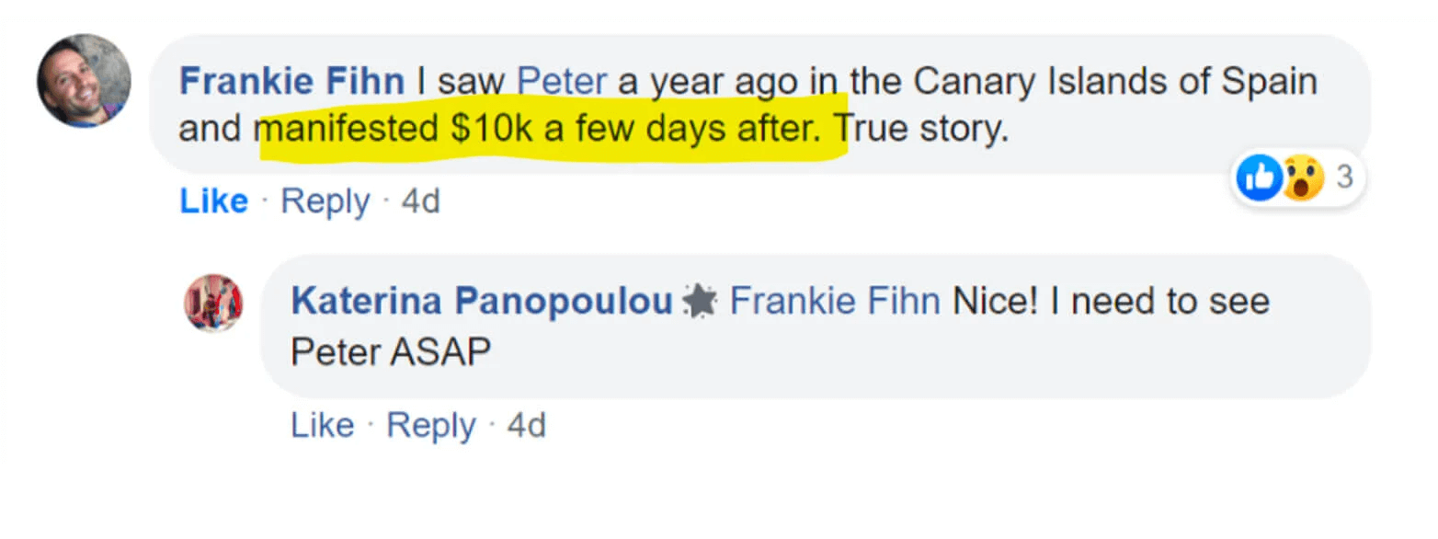Click the yellow Wow reaction emoji
The image size is (1438, 539).
[1302, 178]
